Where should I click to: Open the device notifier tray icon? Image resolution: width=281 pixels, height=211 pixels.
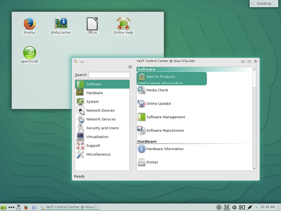click(242, 207)
